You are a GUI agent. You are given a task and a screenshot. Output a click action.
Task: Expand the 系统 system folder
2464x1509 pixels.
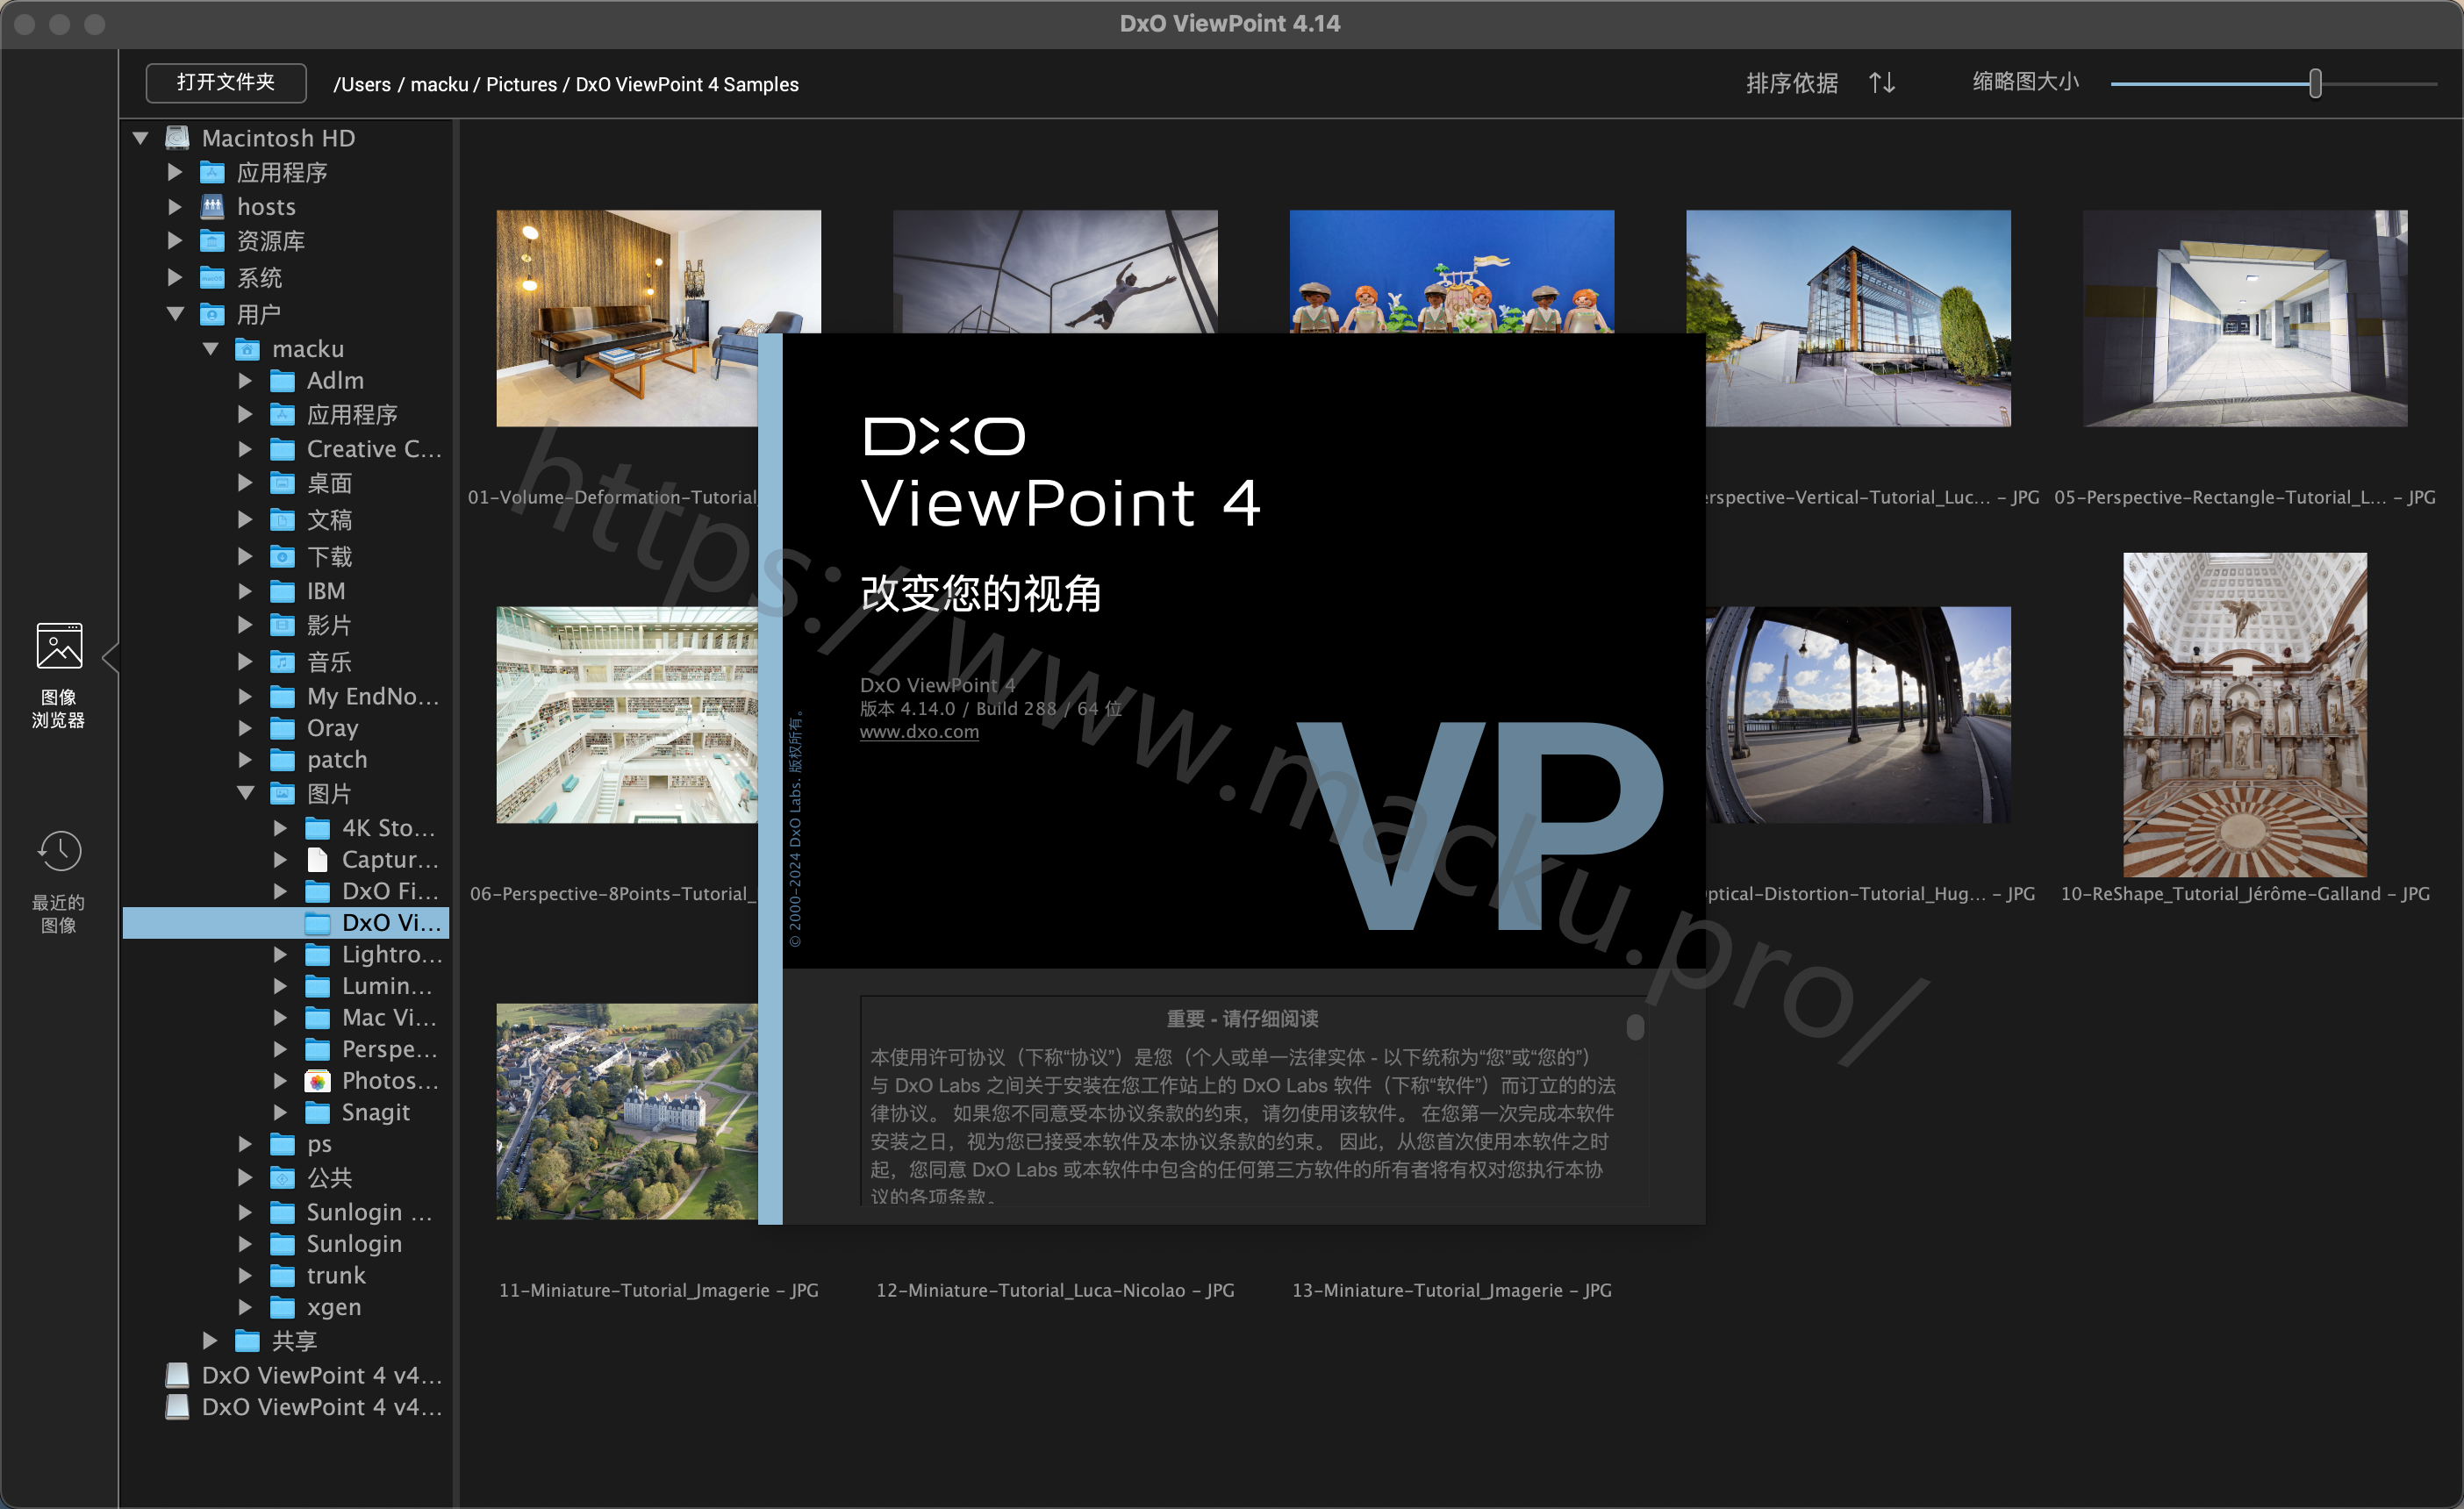click(176, 277)
